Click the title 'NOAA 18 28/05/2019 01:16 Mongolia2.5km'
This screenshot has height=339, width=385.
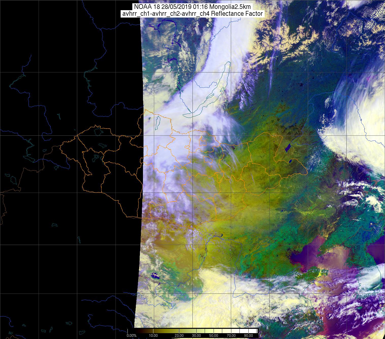192,7
